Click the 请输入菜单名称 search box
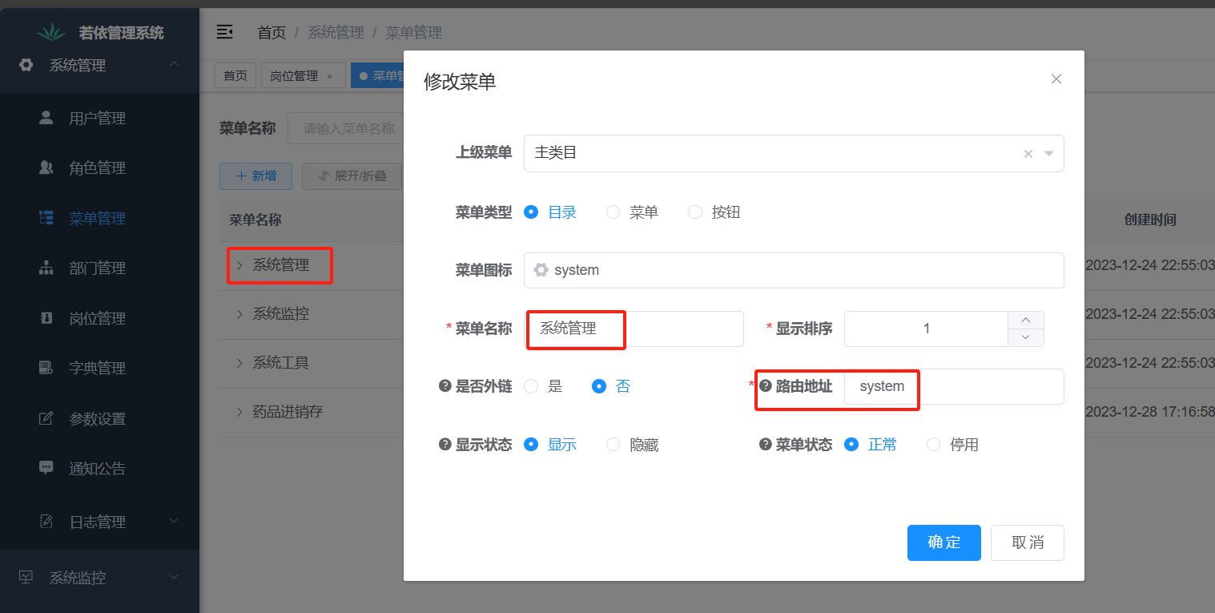Screen dimensions: 1215x613 tap(345, 128)
